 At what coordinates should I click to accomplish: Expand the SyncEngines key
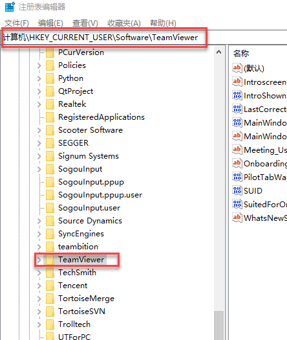pyautogui.click(x=39, y=234)
